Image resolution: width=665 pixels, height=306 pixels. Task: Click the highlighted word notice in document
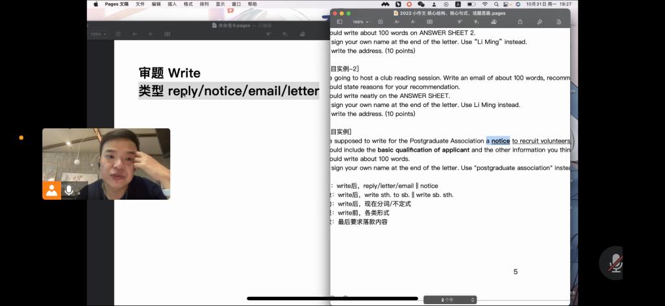(x=500, y=141)
